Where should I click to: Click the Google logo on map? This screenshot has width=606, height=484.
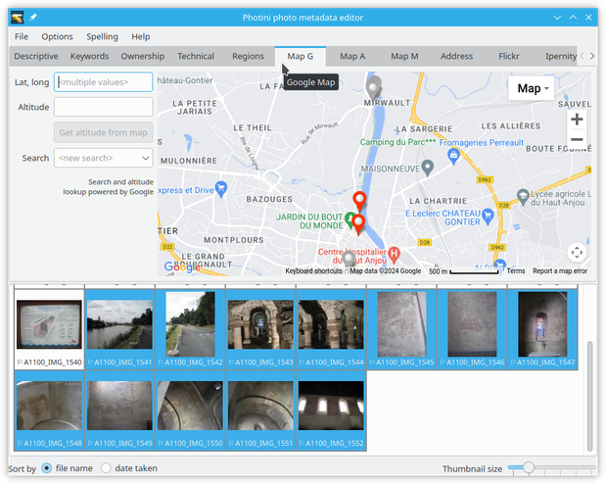(x=182, y=266)
